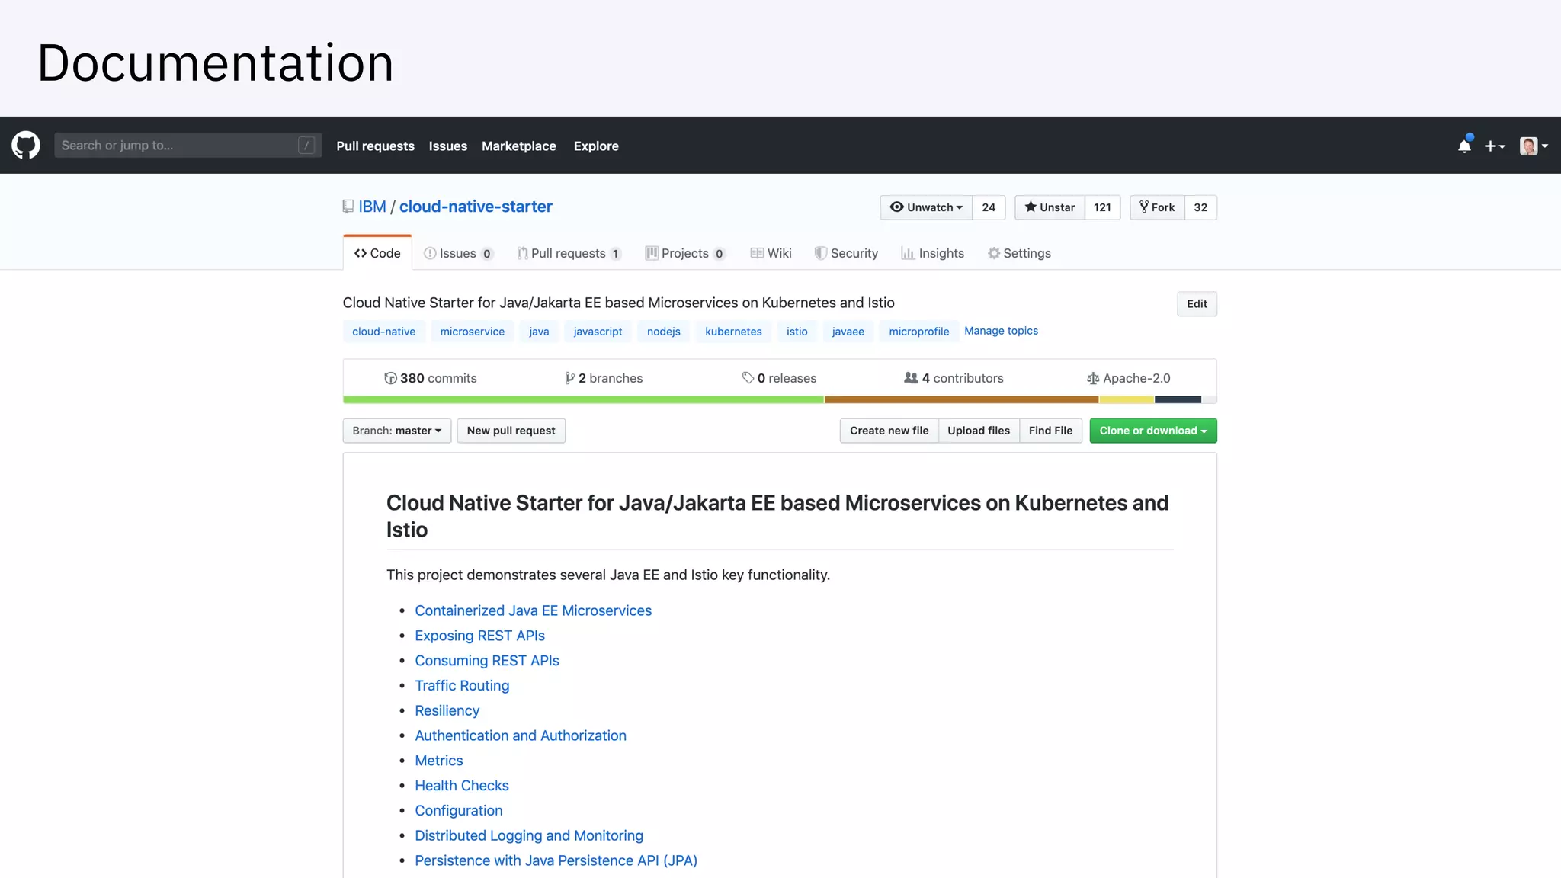This screenshot has width=1561, height=878.
Task: Click the green segment of the language bar
Action: tap(583, 399)
